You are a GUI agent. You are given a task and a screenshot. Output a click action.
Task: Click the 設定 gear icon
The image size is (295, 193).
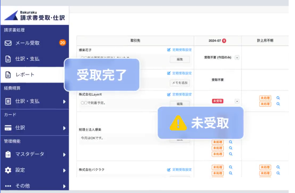pyautogui.click(x=8, y=170)
